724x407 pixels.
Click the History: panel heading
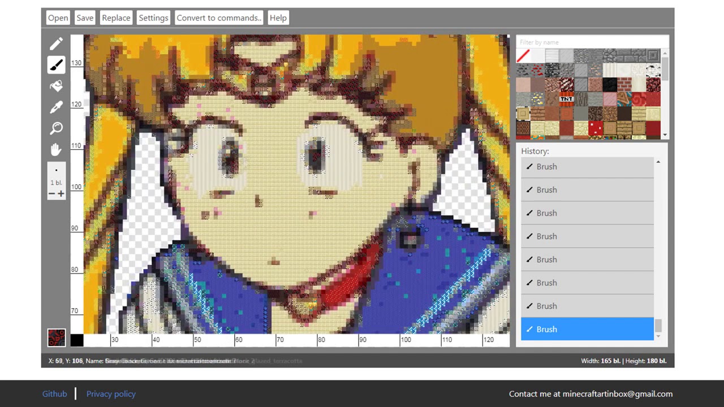535,151
